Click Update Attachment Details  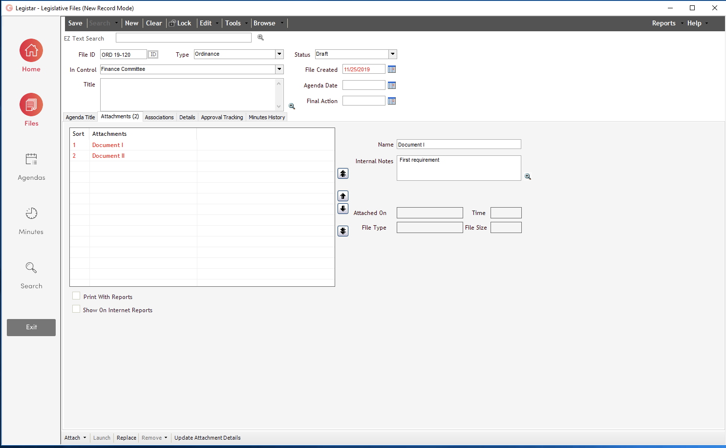point(207,437)
